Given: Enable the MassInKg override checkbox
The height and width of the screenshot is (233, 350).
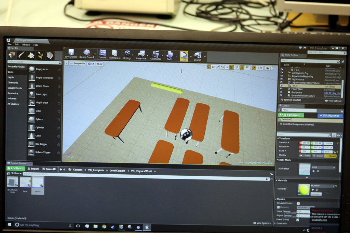Looking at the screenshot, I should [278, 207].
